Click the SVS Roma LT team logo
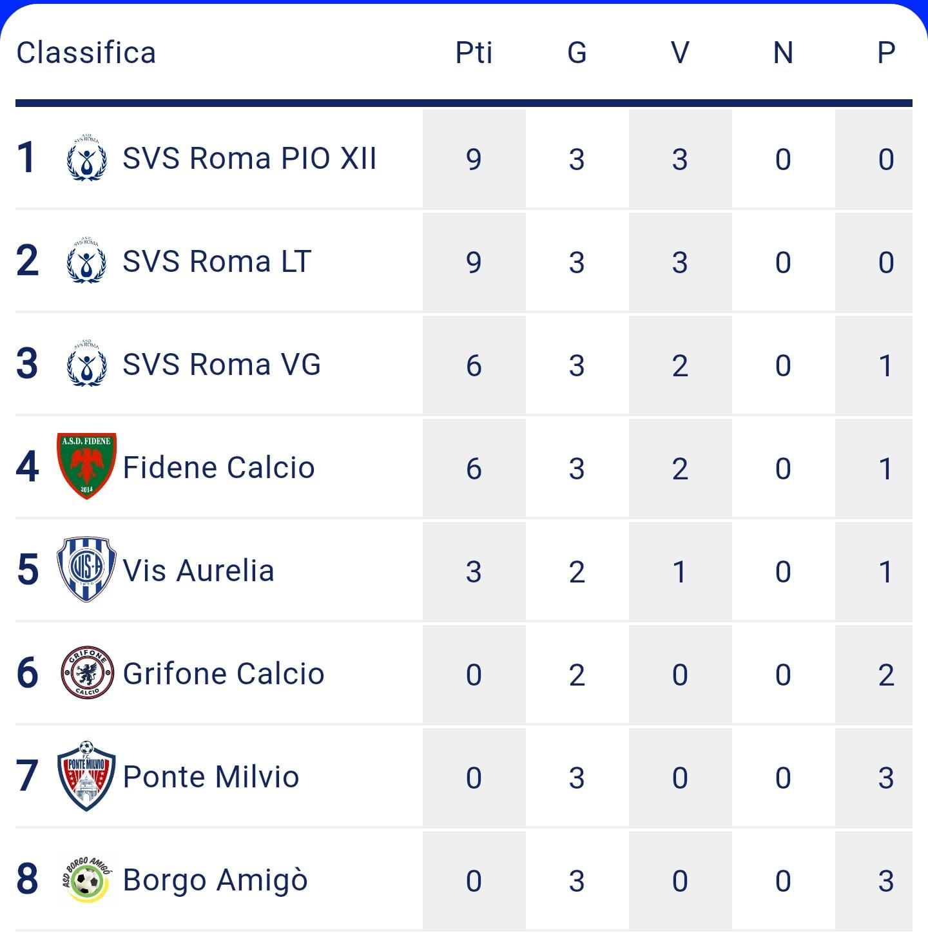Viewport: 928px width, 942px height. (86, 261)
